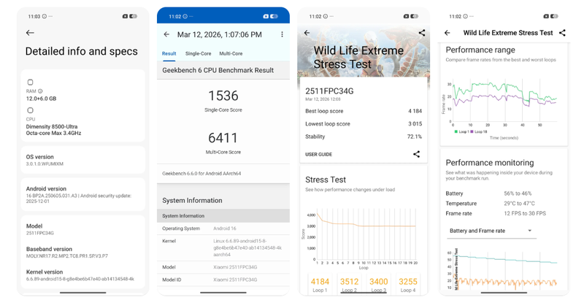
Task: Select the Result tab
Action: pyautogui.click(x=169, y=53)
